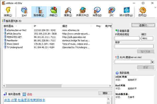Image resolution: width=157 pixels, height=104 pixels.
Task: Click icon of TV Underground row
Action: (5, 47)
